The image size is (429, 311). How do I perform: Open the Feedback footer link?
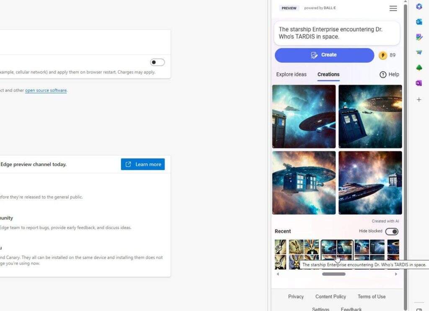point(351,309)
